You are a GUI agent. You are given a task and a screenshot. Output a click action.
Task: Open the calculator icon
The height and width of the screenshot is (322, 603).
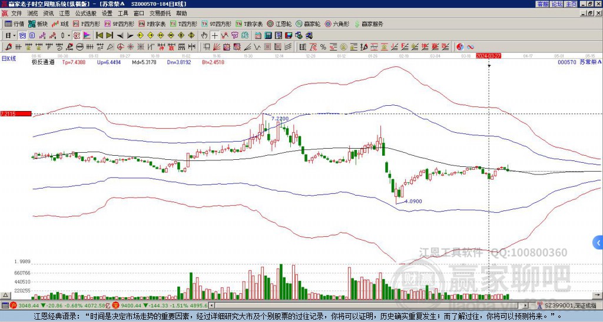pyautogui.click(x=268, y=36)
